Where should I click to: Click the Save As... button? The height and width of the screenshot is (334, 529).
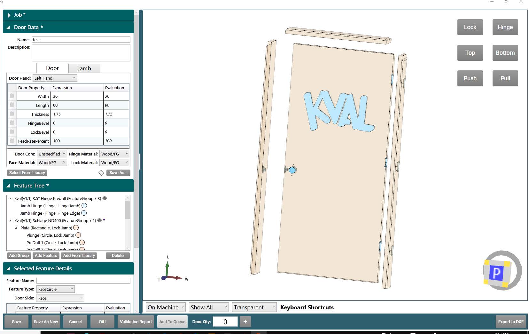coord(118,173)
